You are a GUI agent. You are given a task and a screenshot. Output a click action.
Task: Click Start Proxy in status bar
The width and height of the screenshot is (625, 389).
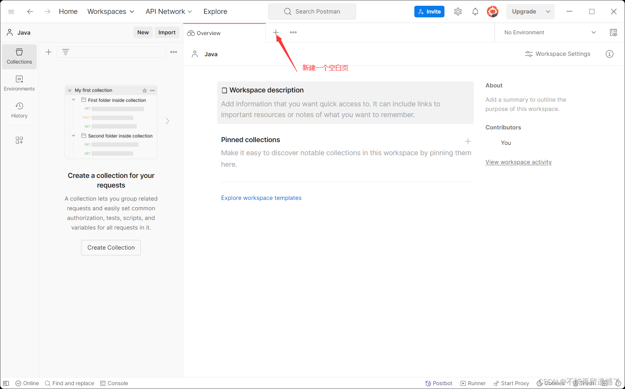coord(511,383)
